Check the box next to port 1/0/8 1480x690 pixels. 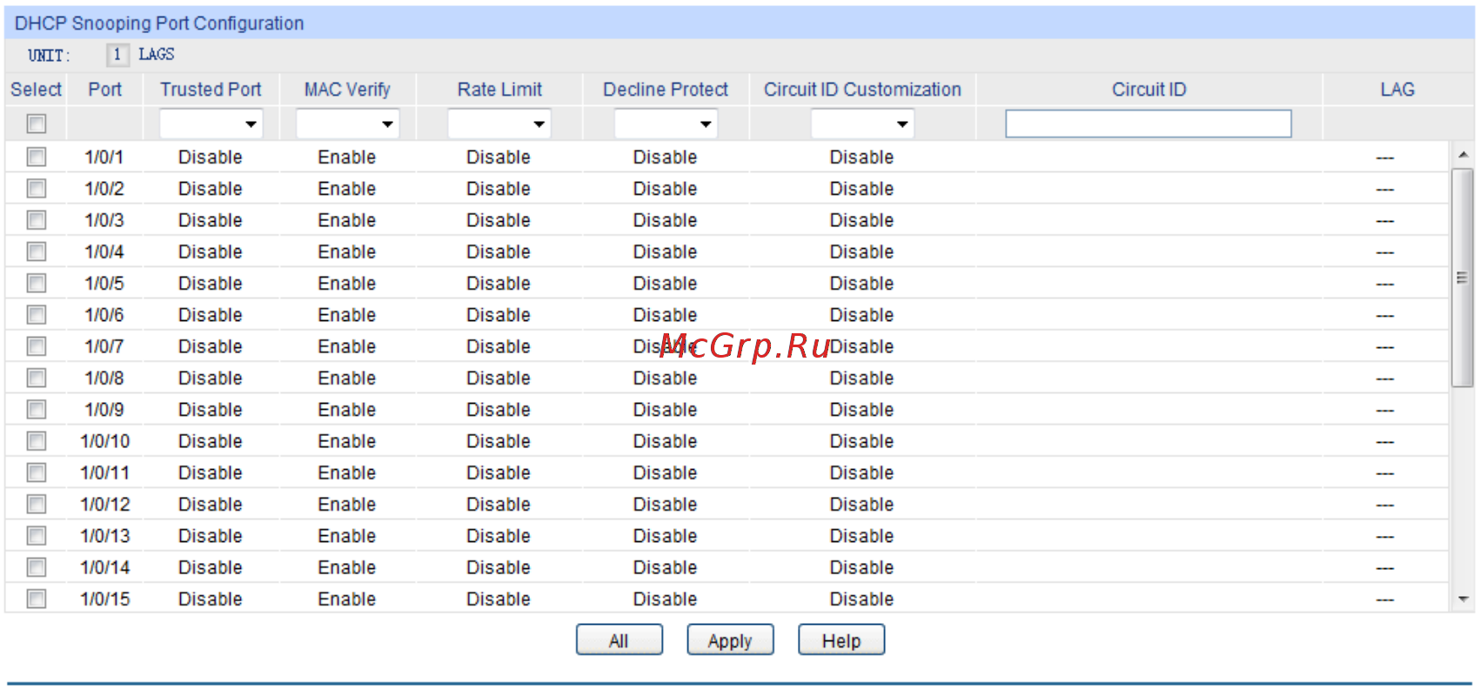37,378
